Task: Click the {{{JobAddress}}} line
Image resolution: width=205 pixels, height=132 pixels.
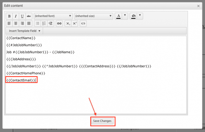Action: point(21,59)
